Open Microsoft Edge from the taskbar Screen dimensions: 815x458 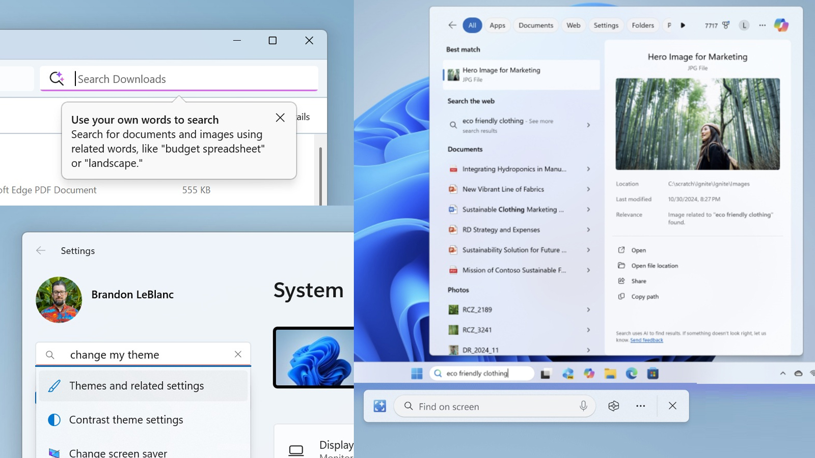pos(632,374)
